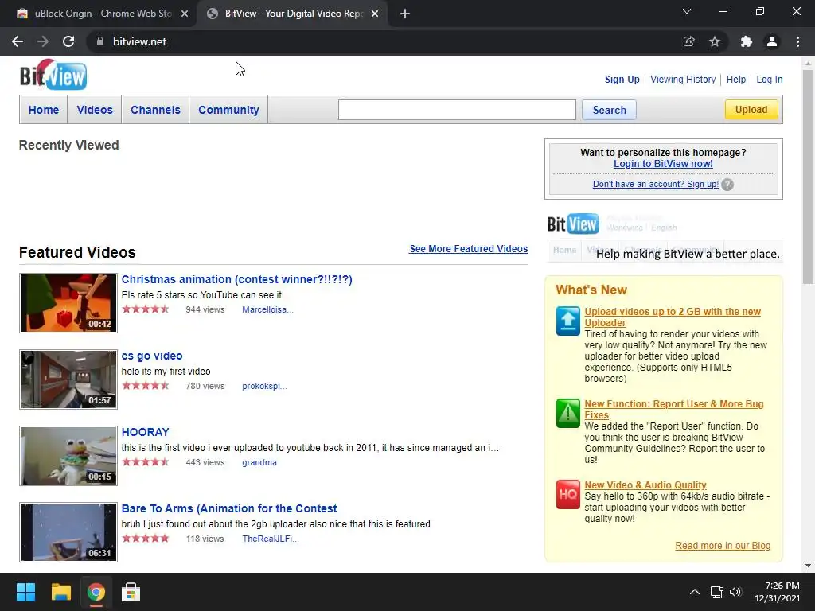Click the site search input field
815x611 pixels.
click(x=457, y=110)
